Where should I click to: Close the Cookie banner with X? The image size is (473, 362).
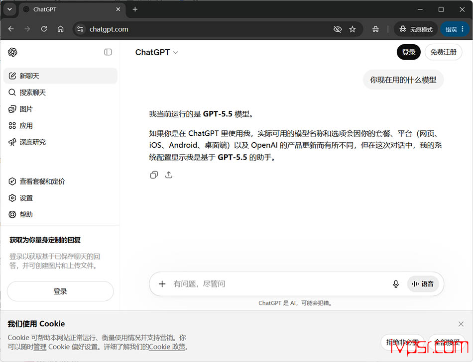(x=461, y=324)
